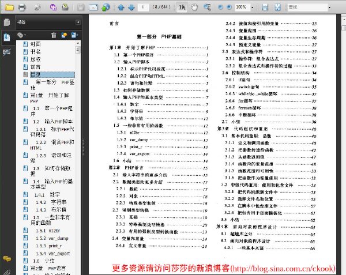The height and width of the screenshot is (275, 346).
Task: Click the sign document pen icon
Action: click(x=65, y=7)
